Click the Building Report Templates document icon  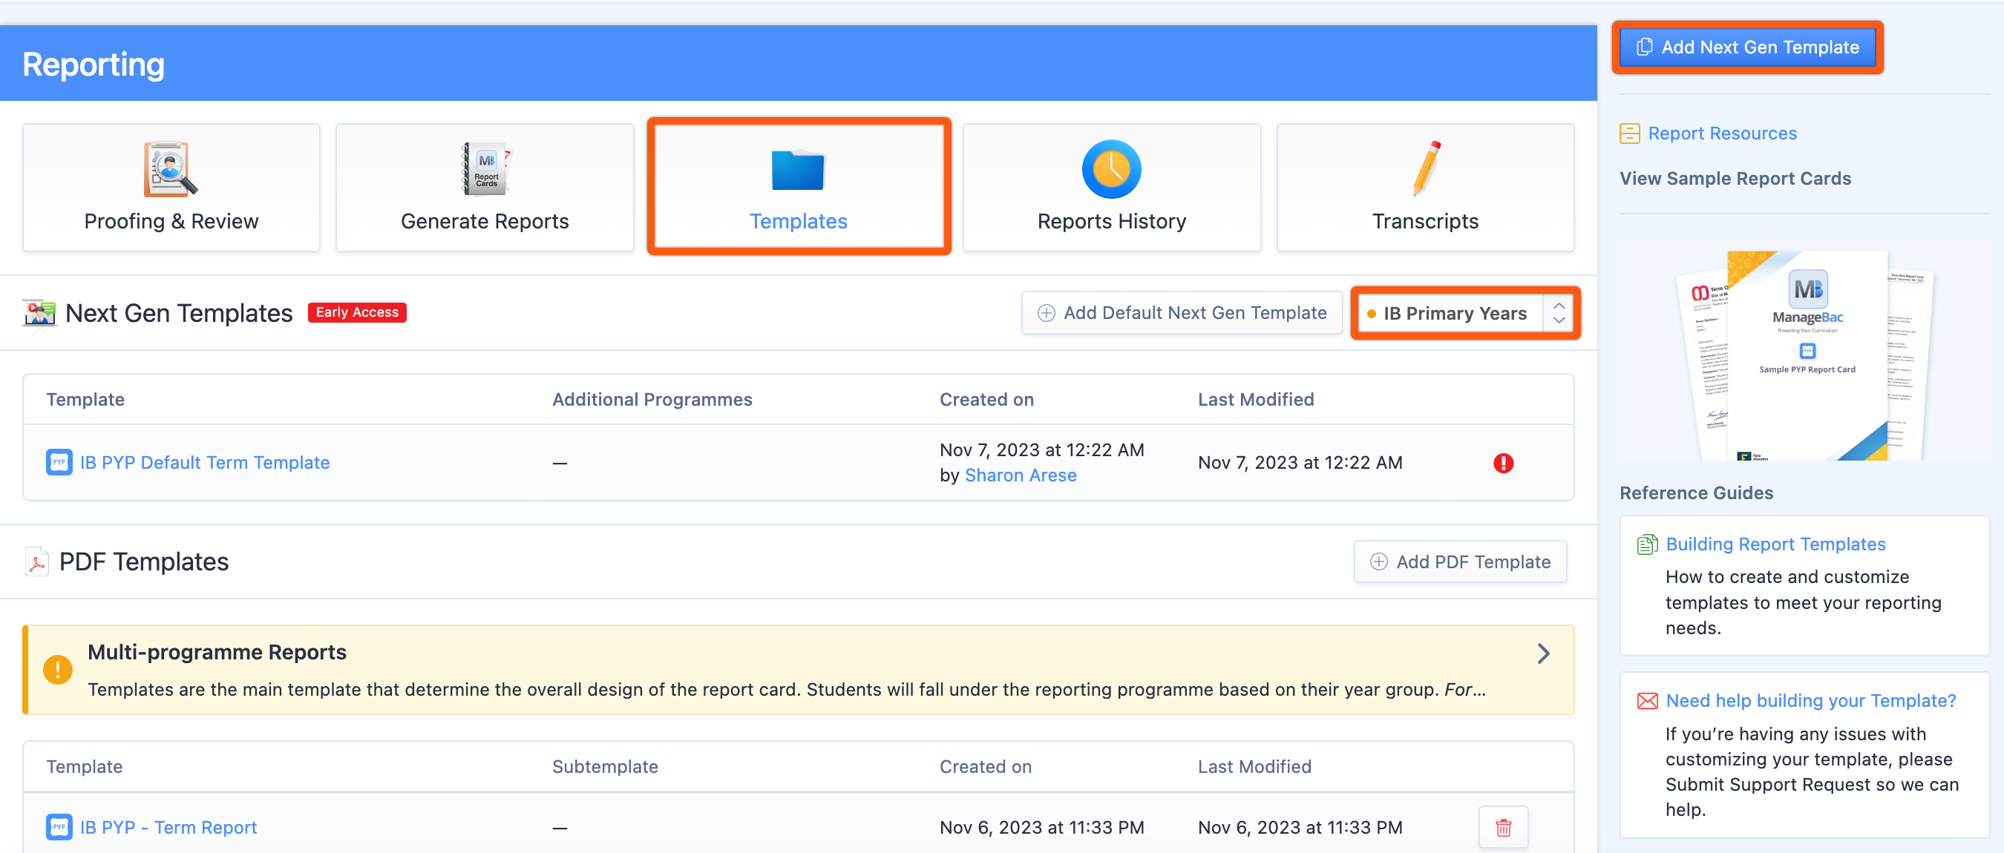point(1647,544)
